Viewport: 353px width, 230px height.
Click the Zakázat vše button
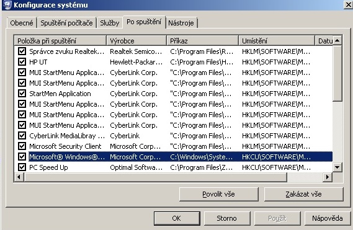point(303,194)
